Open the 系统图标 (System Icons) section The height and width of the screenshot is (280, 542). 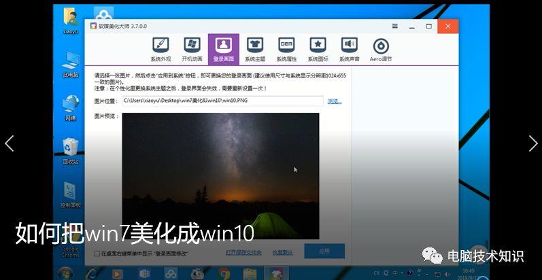318,50
